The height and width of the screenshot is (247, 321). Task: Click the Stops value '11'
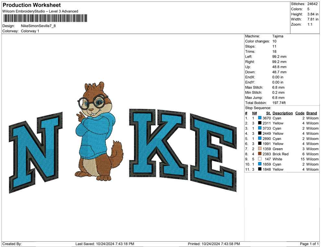point(274,46)
